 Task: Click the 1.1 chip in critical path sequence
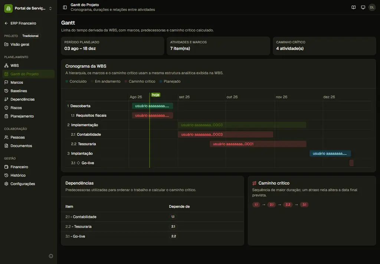(256, 205)
